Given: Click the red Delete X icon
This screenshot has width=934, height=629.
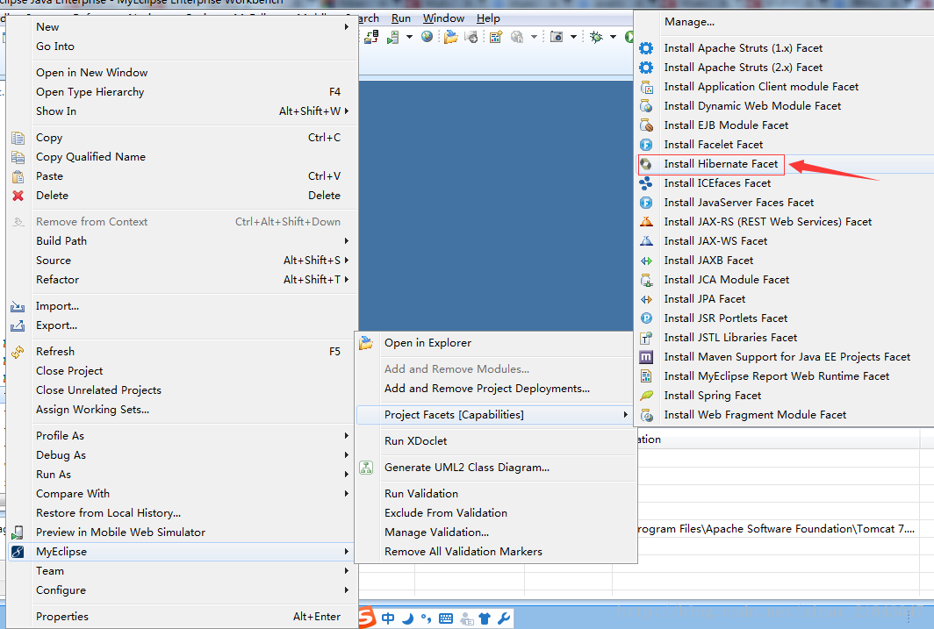Looking at the screenshot, I should [18, 195].
